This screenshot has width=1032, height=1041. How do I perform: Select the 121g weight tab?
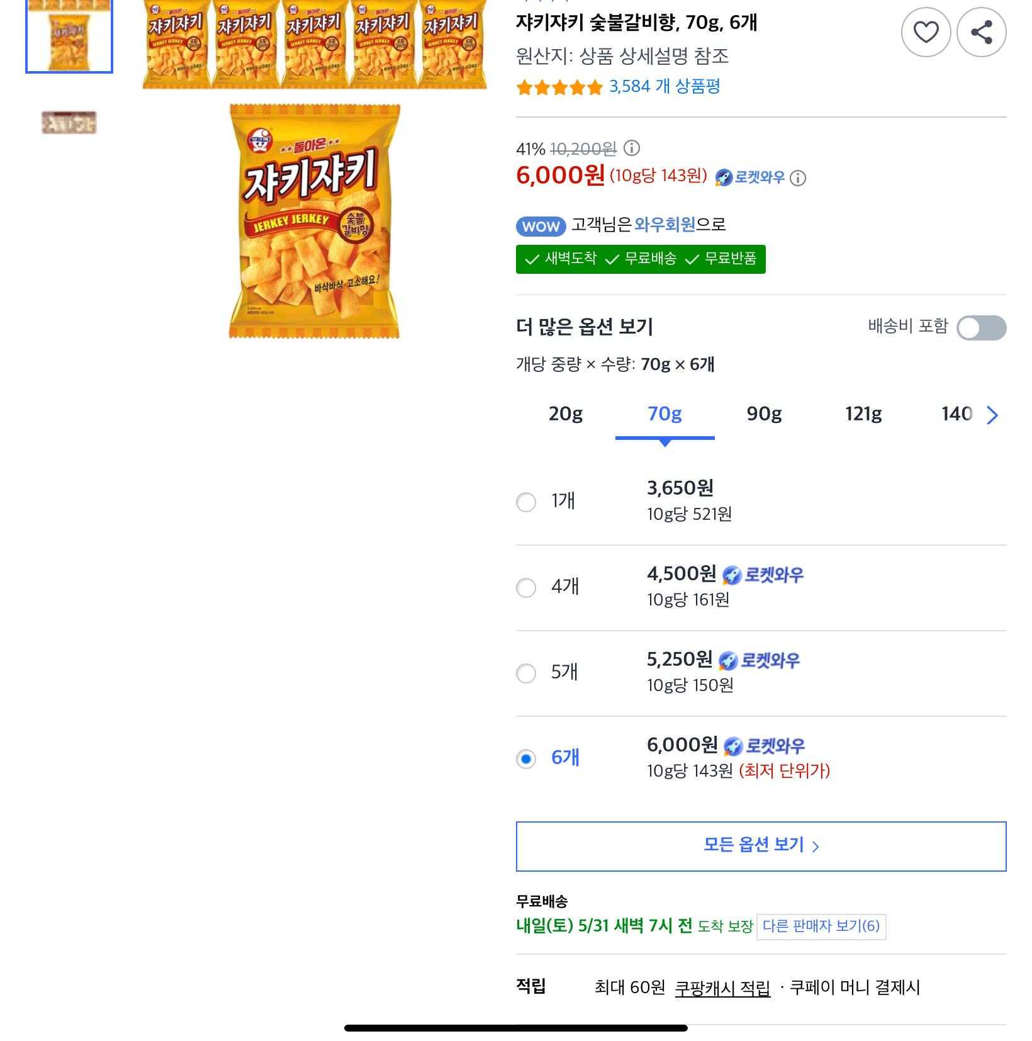(x=863, y=414)
